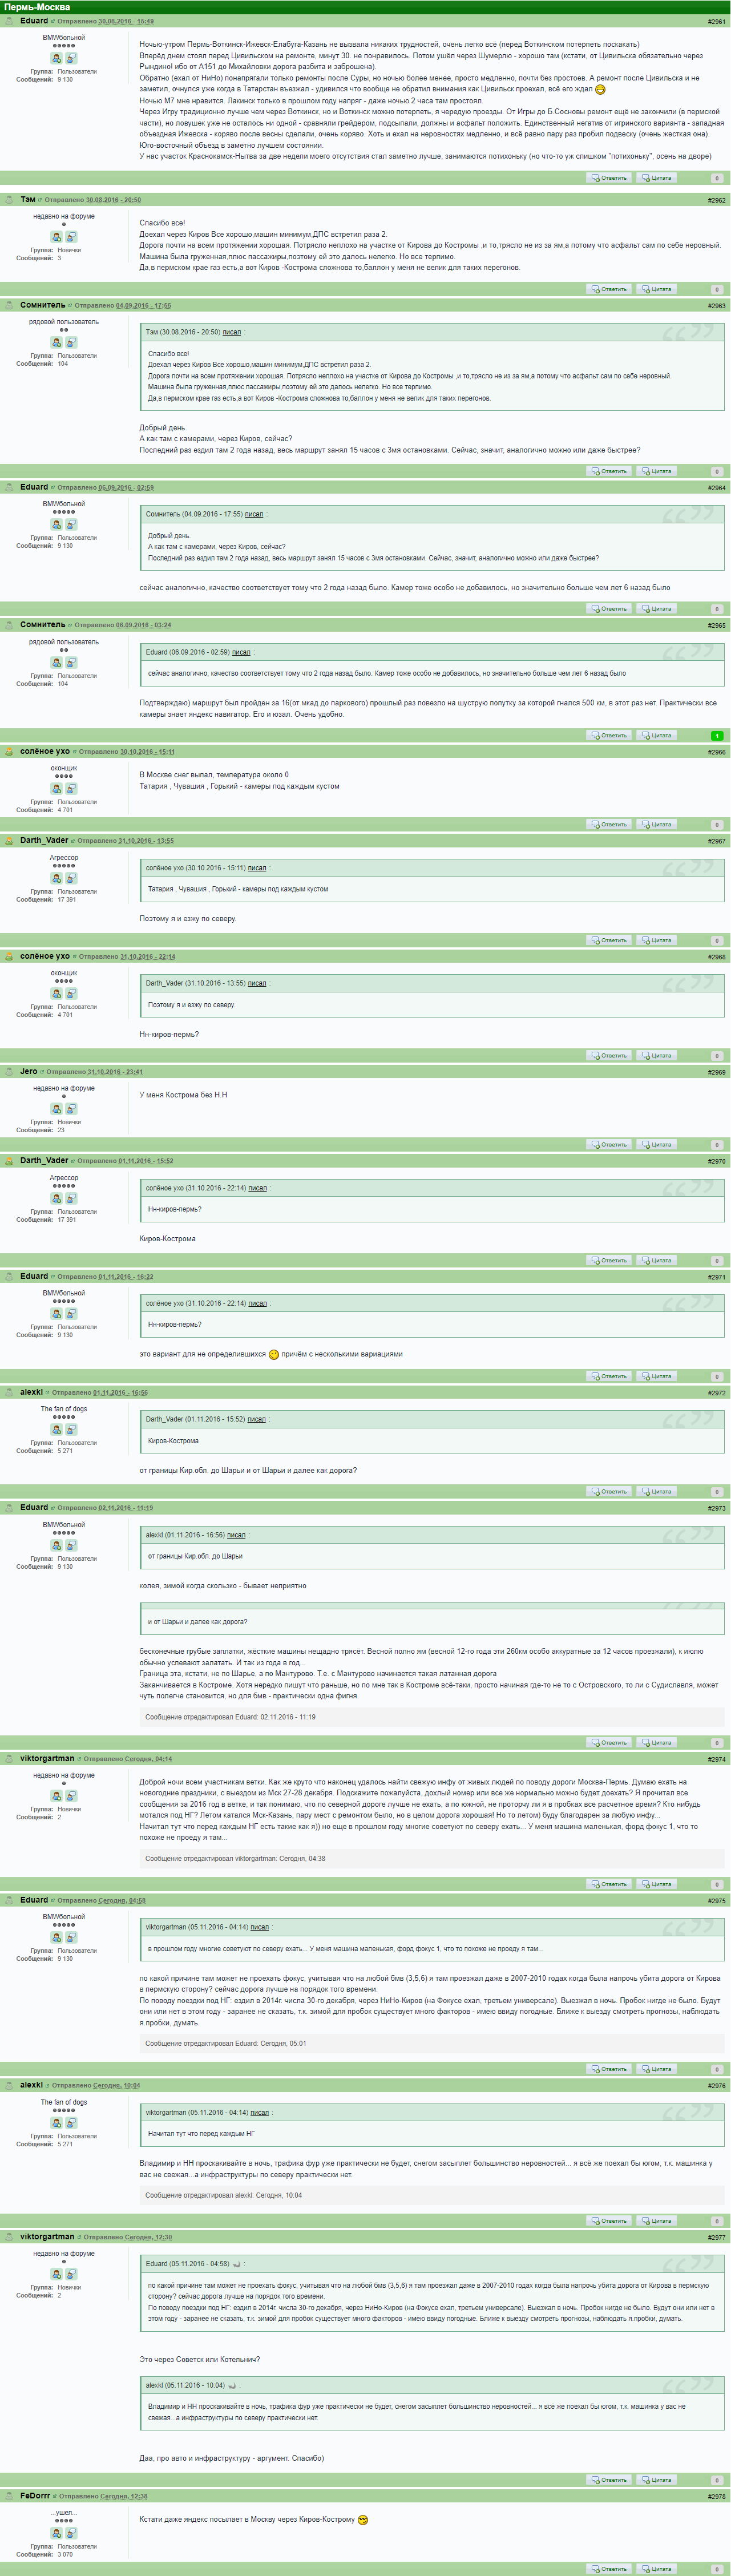Click the online status icon next to солёное ухо in post #2966
The height and width of the screenshot is (2576, 731).
[x=9, y=751]
